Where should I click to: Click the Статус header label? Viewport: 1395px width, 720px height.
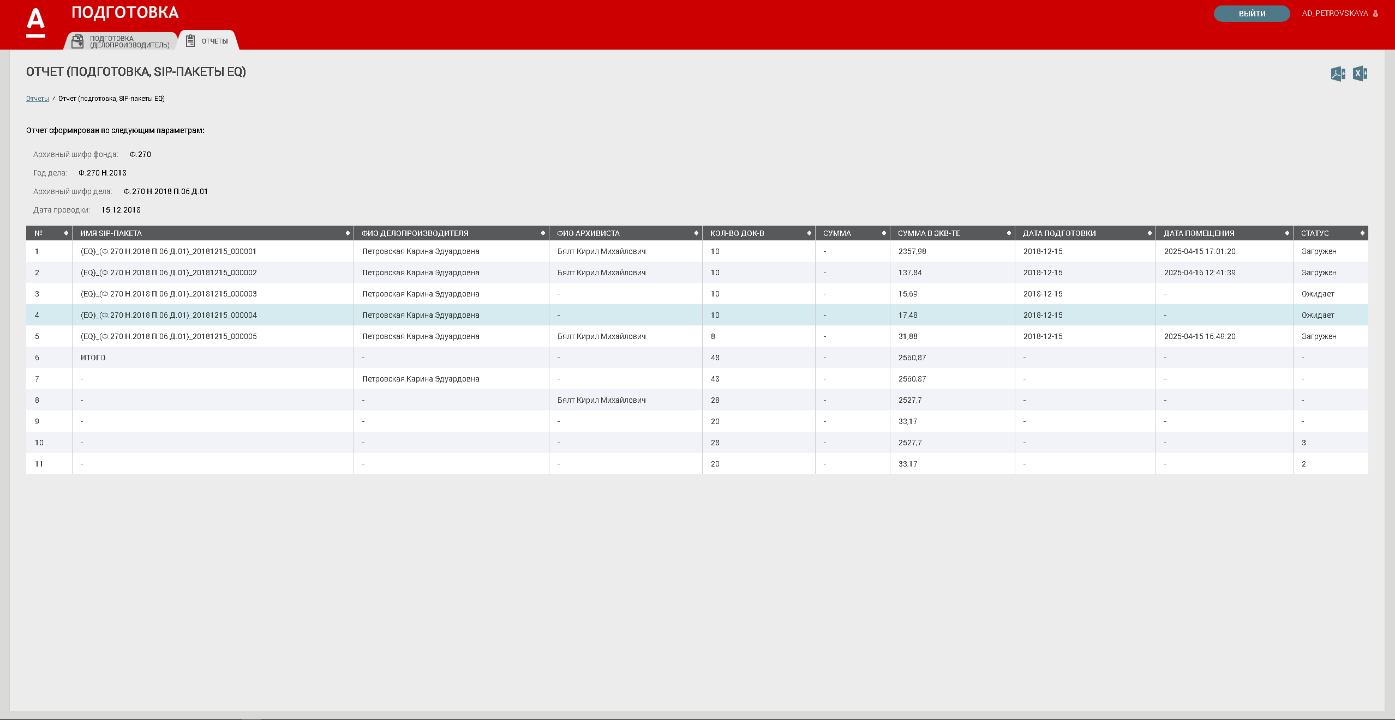(1315, 233)
